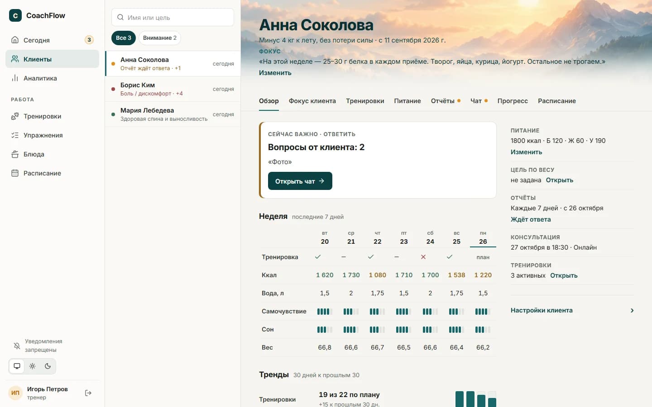Select client Анна Соколова in list

pyautogui.click(x=173, y=64)
